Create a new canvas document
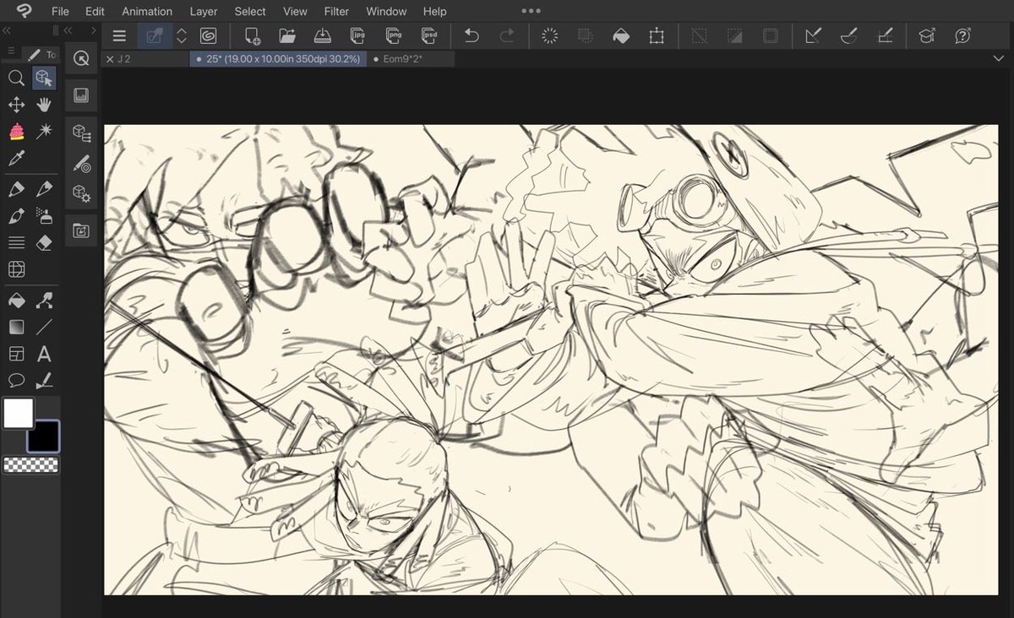The width and height of the screenshot is (1014, 618). (x=252, y=36)
